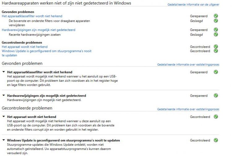Open vaststellingsproces link beside Gecontroleerde problemen heading
Image resolution: width=232 pixels, height=156 pixels.
pos(188,109)
